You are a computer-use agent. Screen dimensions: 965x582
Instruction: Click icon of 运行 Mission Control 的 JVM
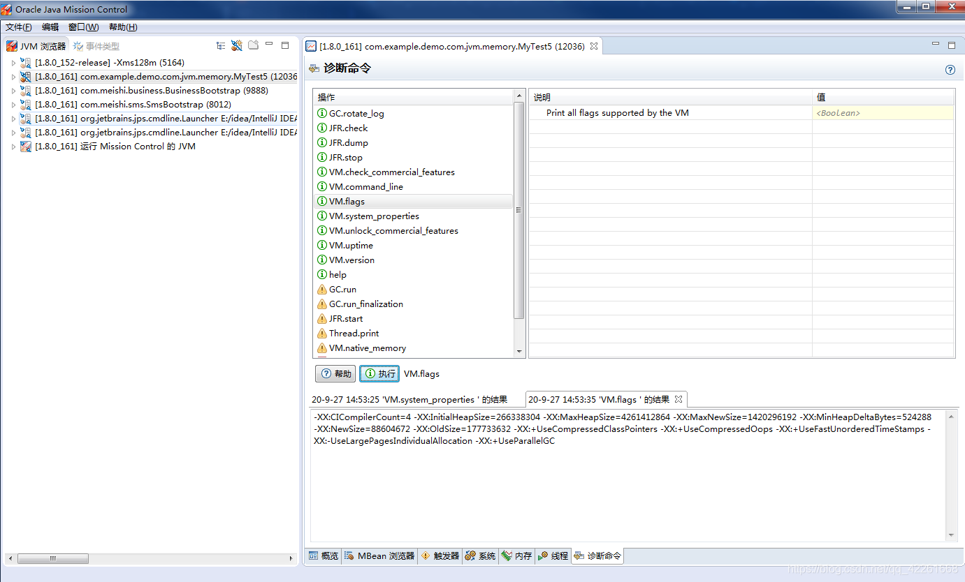(x=26, y=147)
